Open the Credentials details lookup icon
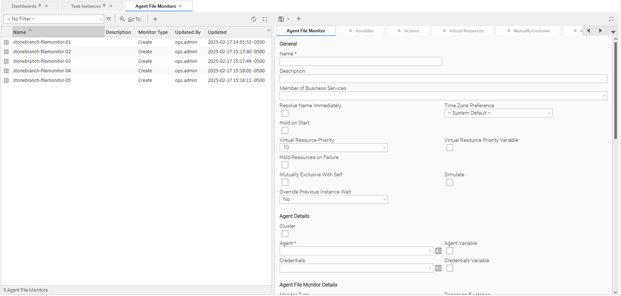The width and height of the screenshot is (621, 296). (x=438, y=268)
